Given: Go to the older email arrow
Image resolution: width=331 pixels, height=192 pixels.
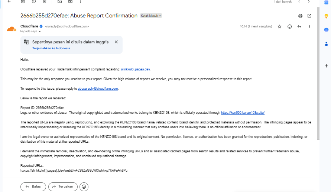Looking at the screenshot, I should click(309, 1).
